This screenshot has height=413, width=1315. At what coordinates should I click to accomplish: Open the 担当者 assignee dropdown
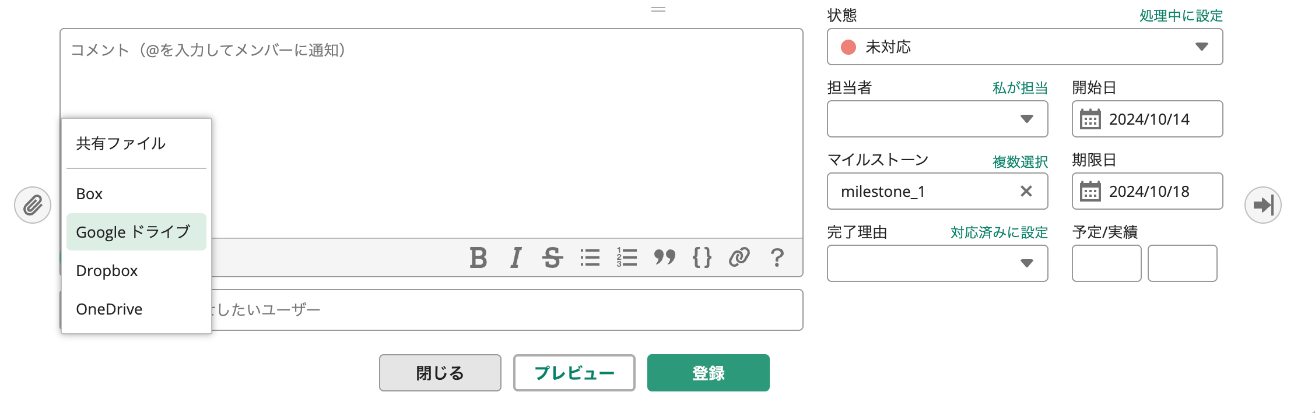937,119
